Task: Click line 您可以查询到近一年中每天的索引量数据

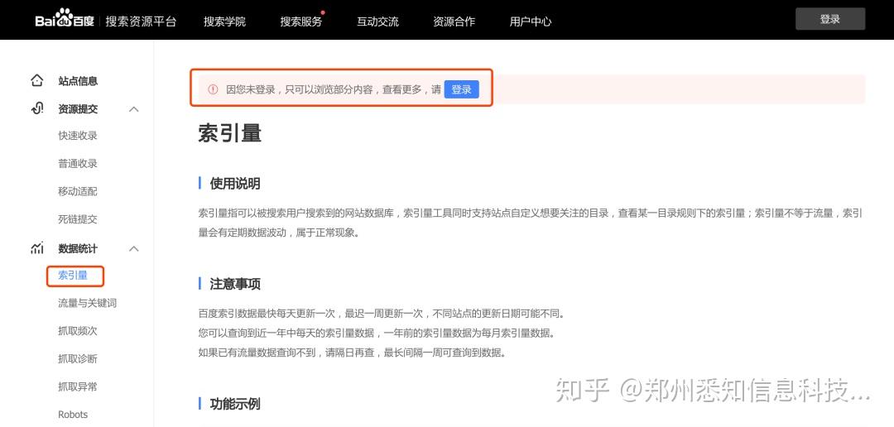Action: pyautogui.click(x=377, y=333)
